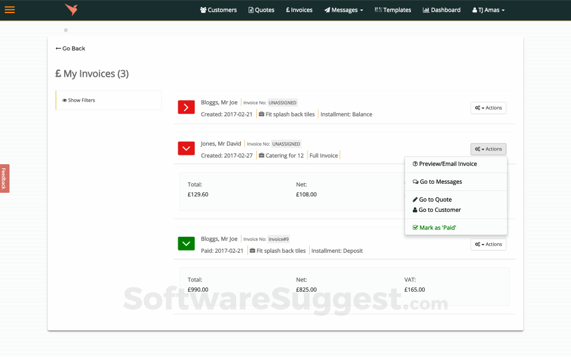Expand the Messages dropdown in the navbar
The height and width of the screenshot is (357, 571).
point(344,10)
